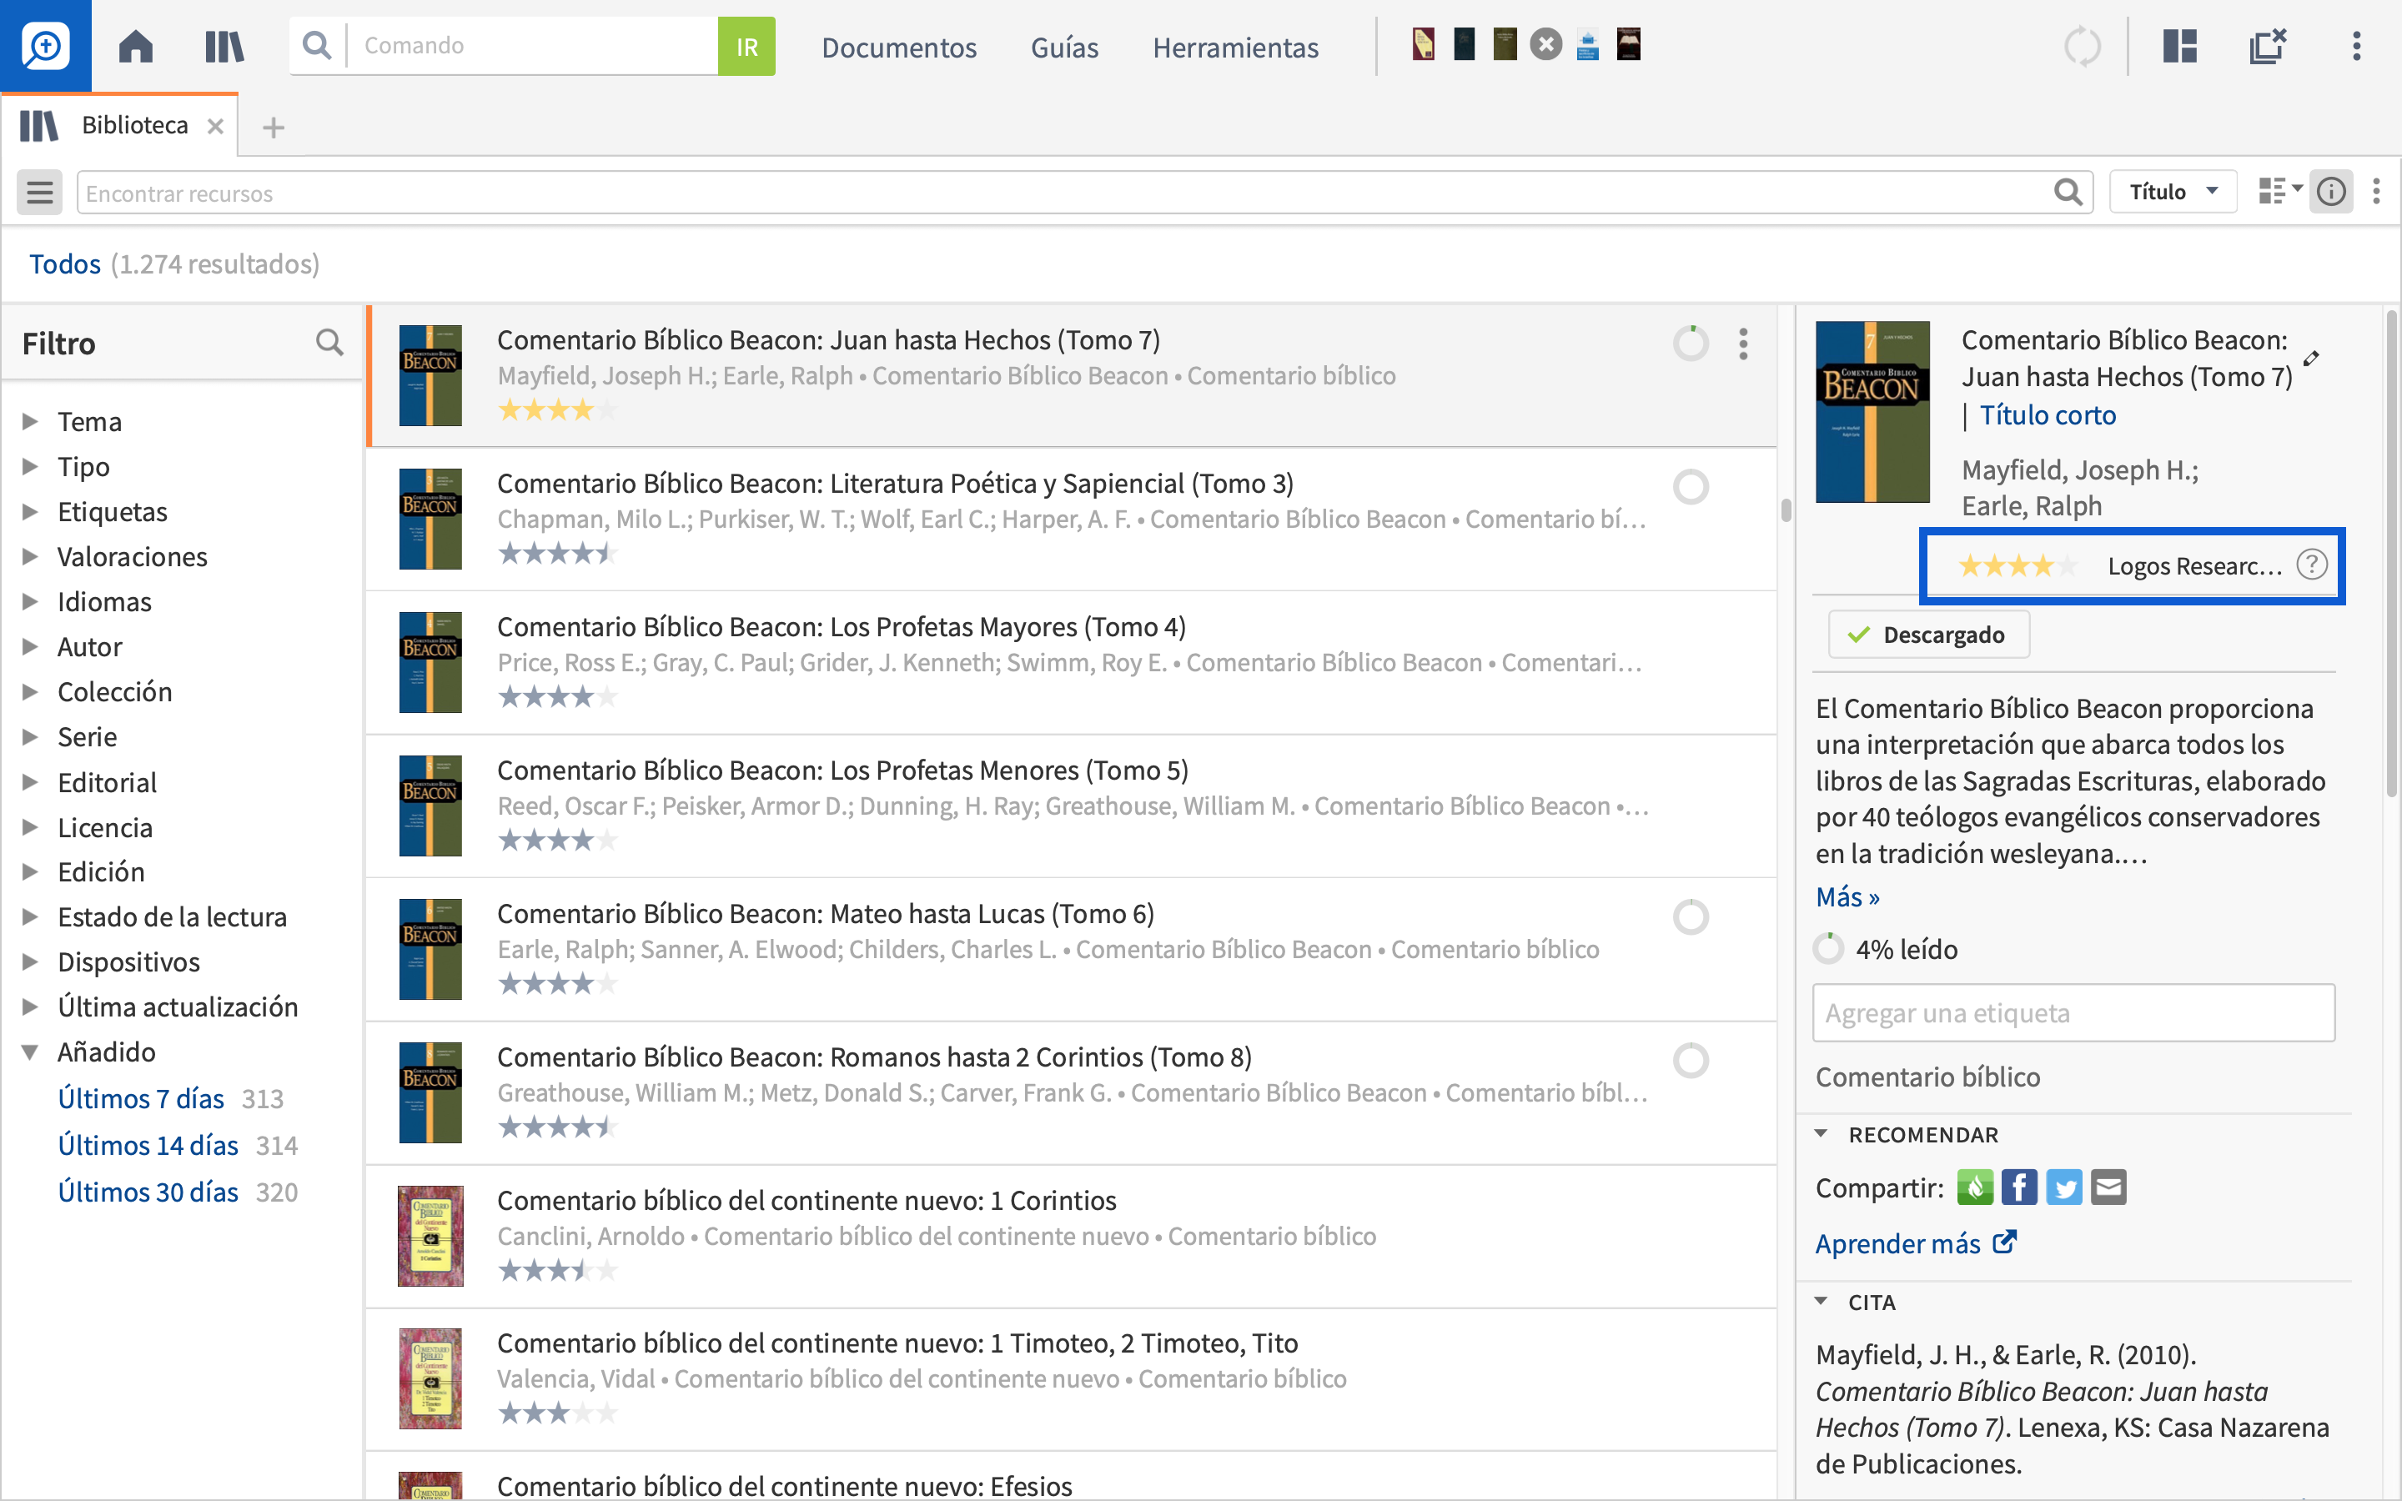Collapse the Añadido filter
This screenshot has width=2402, height=1501.
pyautogui.click(x=31, y=1052)
